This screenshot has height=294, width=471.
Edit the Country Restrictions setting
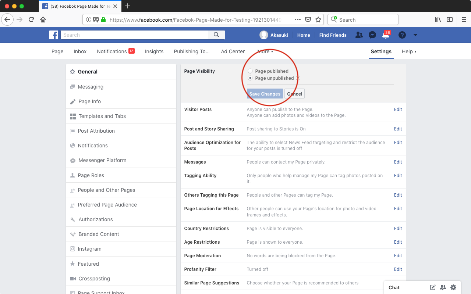point(398,228)
